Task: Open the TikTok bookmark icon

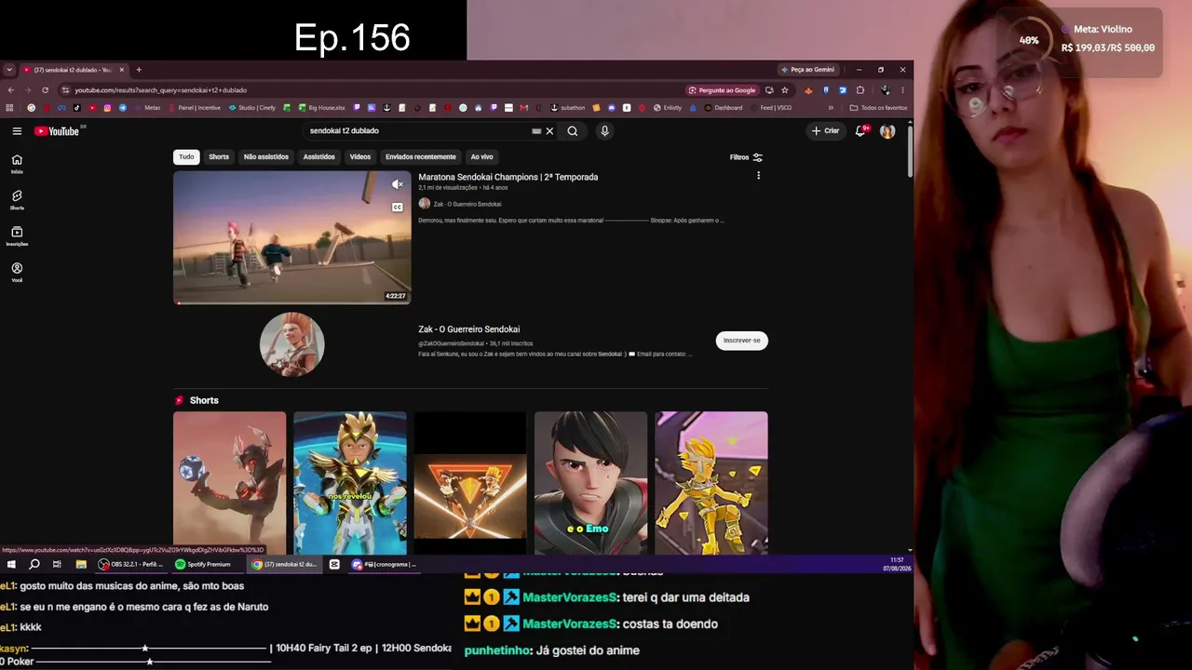Action: [x=77, y=108]
